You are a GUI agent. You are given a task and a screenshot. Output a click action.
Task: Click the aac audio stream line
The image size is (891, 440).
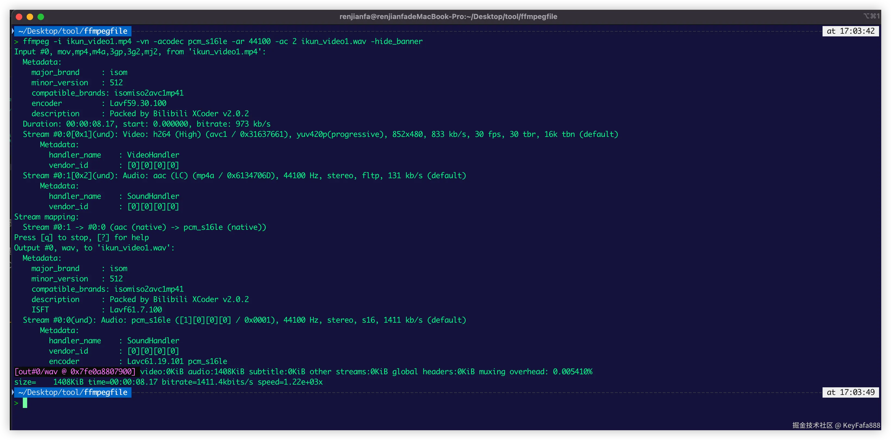point(244,176)
